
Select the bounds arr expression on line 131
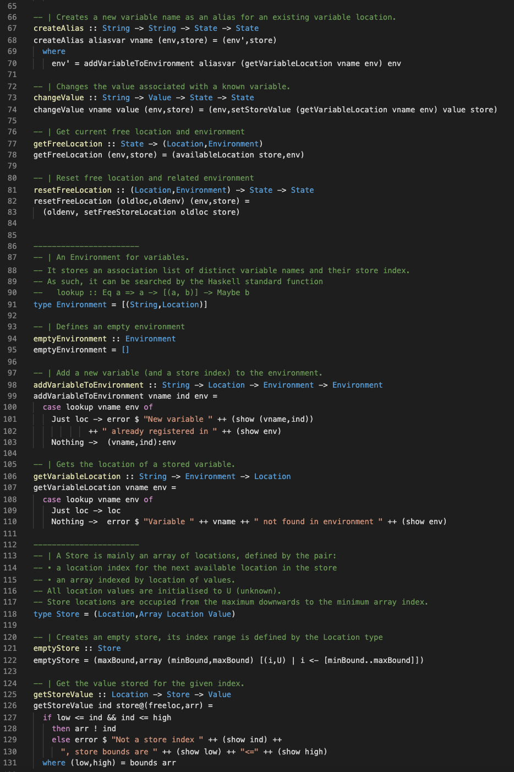[x=151, y=763]
